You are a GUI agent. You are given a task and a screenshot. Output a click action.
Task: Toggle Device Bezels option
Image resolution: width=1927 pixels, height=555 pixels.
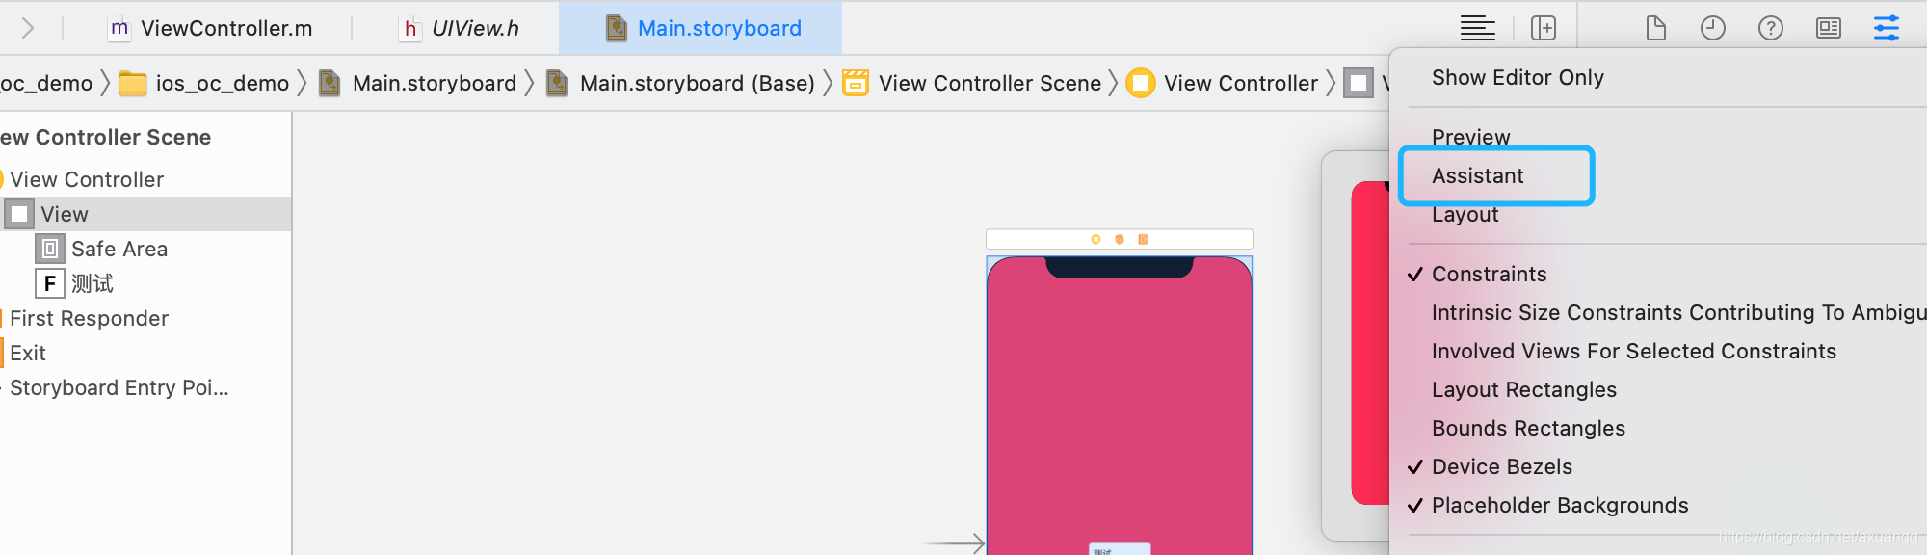pos(1501,467)
